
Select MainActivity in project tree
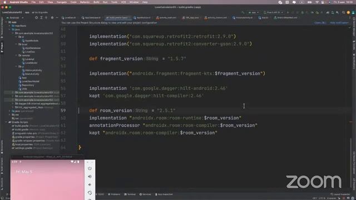point(31,74)
